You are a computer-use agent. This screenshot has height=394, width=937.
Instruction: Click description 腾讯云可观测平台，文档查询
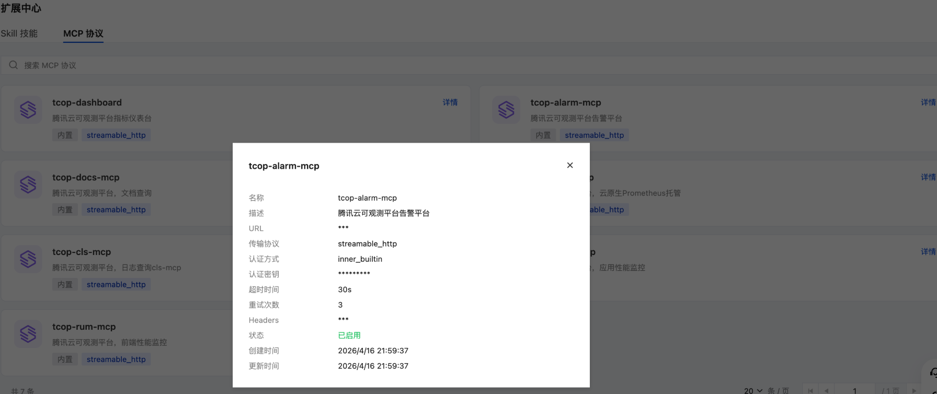(x=102, y=193)
